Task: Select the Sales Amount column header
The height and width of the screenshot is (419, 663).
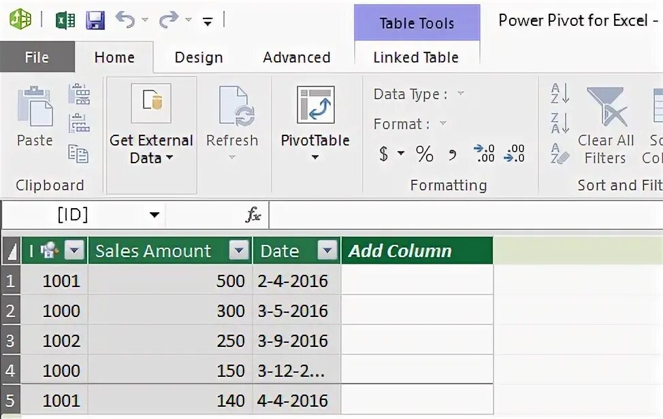Action: [x=153, y=251]
